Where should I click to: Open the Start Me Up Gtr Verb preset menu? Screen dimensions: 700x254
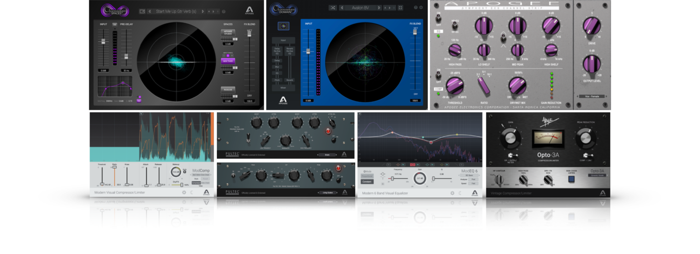click(x=176, y=11)
